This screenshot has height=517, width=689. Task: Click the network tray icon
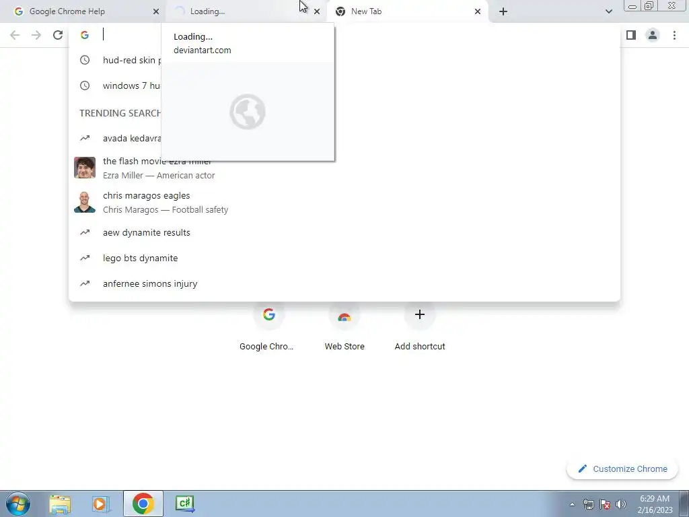(x=588, y=504)
